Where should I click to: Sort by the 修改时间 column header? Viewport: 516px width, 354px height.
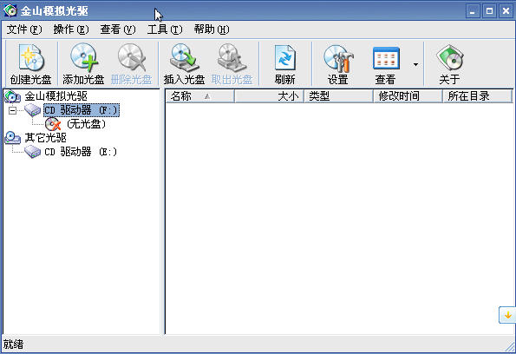coord(408,96)
